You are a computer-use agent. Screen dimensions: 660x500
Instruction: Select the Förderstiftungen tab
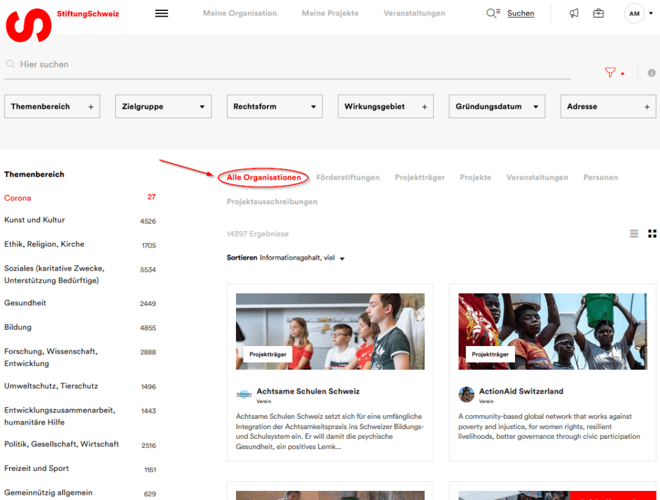348,177
